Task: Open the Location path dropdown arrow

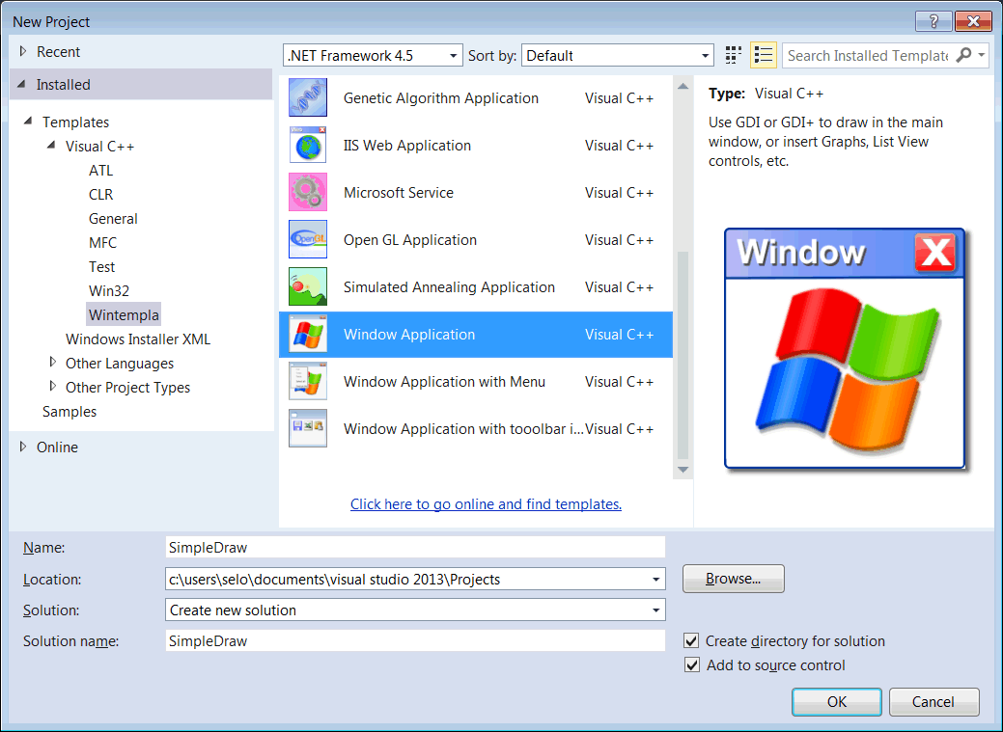Action: click(655, 580)
